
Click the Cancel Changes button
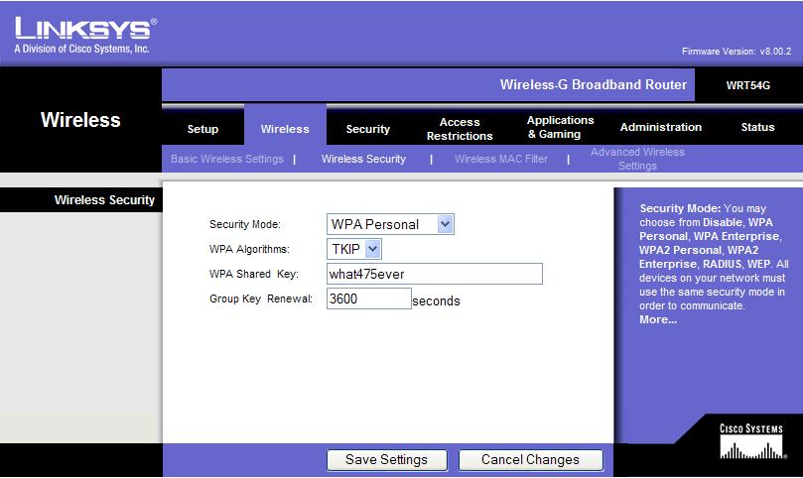[x=531, y=459]
